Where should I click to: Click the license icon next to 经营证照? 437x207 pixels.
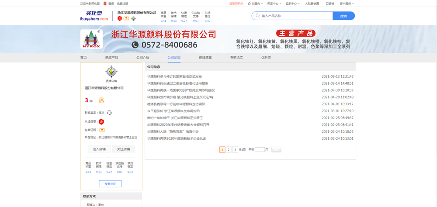click(x=102, y=130)
